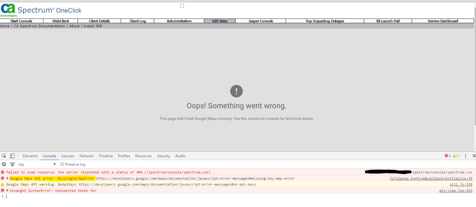Open the Administration tab
476x207 pixels.
tap(179, 21)
